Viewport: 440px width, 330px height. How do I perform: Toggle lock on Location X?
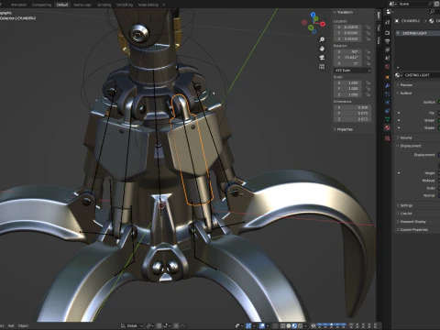(368, 27)
